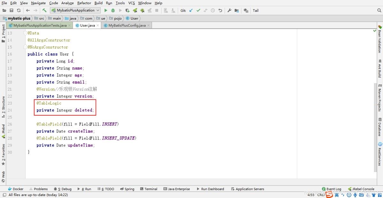The image size is (383, 198).
Task: Click the Git commit checkmark icon
Action: 198,11
